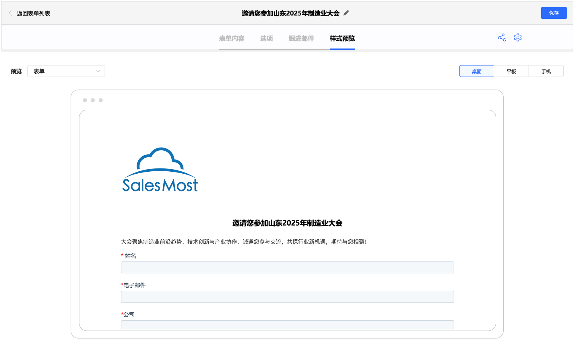Image resolution: width=574 pixels, height=341 pixels.
Task: Click the 姓名 input field
Action: tap(287, 267)
